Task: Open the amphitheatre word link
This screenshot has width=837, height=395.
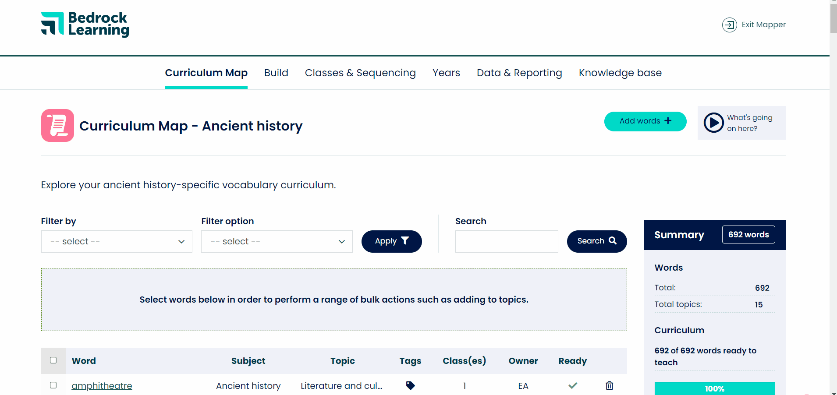Action: point(102,386)
